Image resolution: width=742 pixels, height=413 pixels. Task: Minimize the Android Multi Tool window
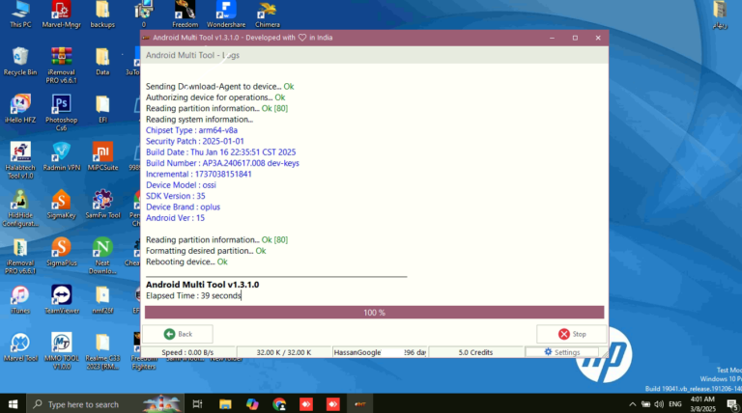tap(552, 38)
